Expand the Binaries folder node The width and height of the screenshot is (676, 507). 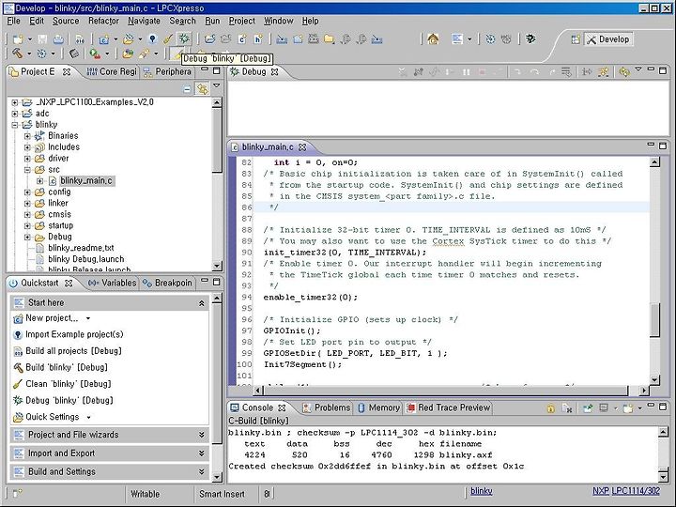(x=27, y=136)
